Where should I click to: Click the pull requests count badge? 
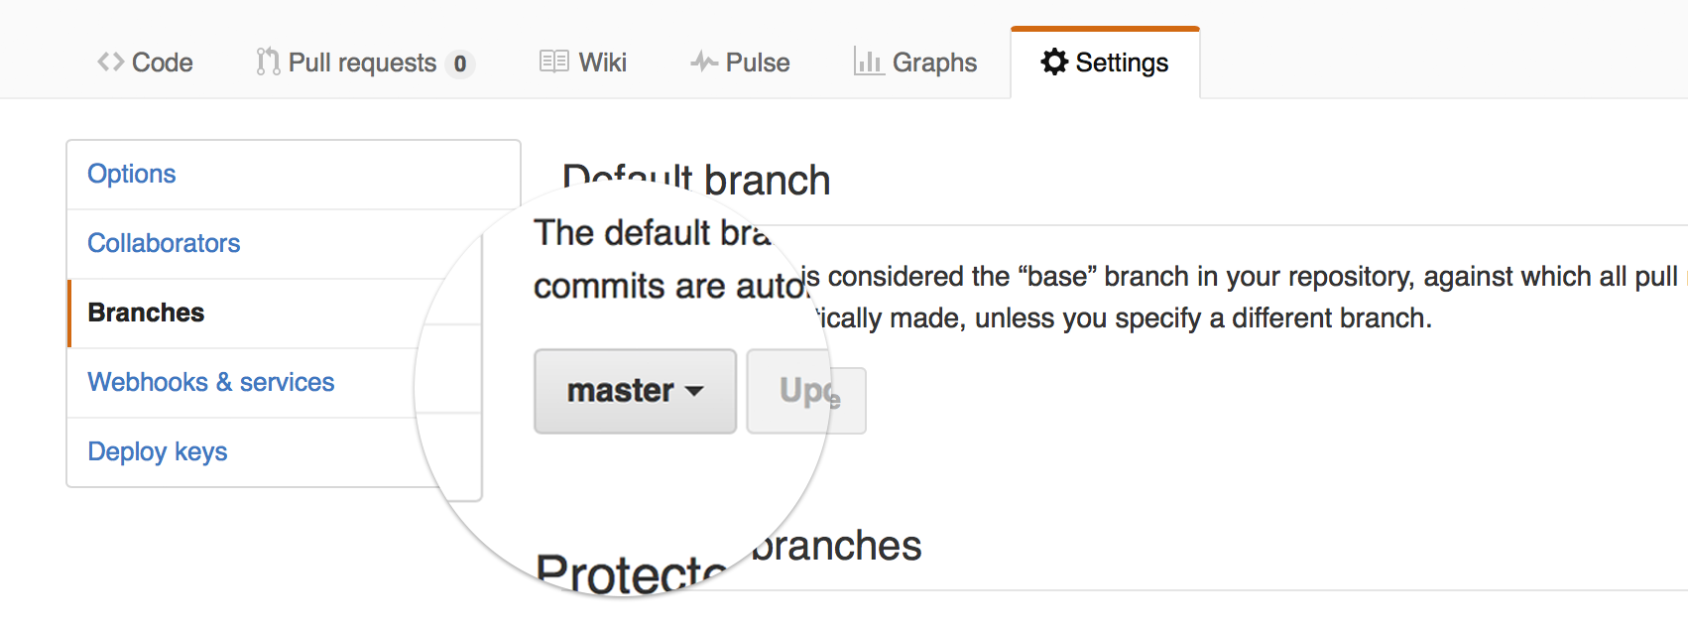pos(460,63)
